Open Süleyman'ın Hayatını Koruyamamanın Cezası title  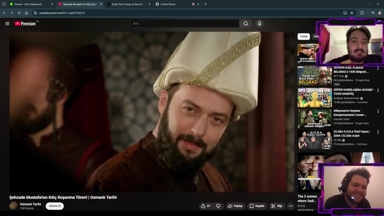tap(350, 113)
